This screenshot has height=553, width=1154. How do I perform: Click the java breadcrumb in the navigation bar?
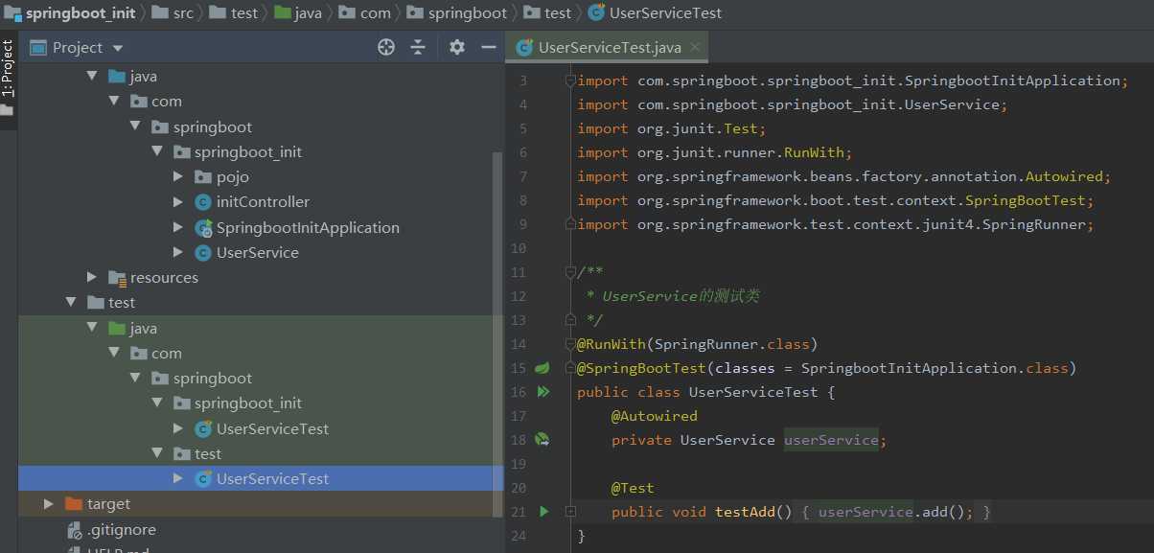coord(298,12)
